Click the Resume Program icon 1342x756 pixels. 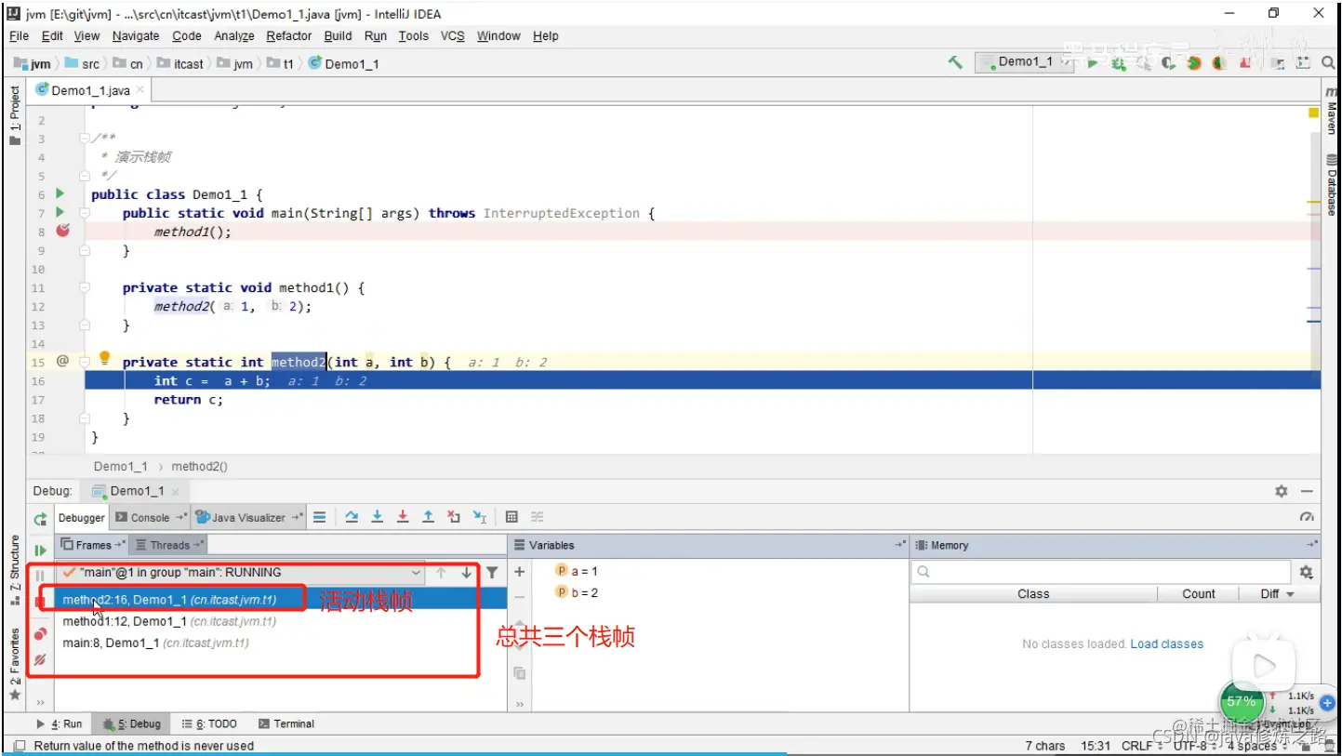click(40, 550)
